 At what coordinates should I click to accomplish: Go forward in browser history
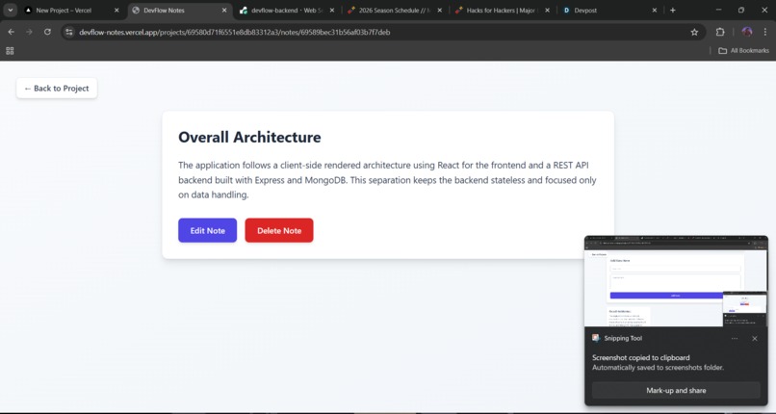click(x=29, y=32)
